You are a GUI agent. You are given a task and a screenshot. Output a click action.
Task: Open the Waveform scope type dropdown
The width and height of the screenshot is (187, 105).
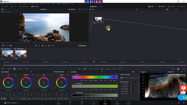(172, 72)
